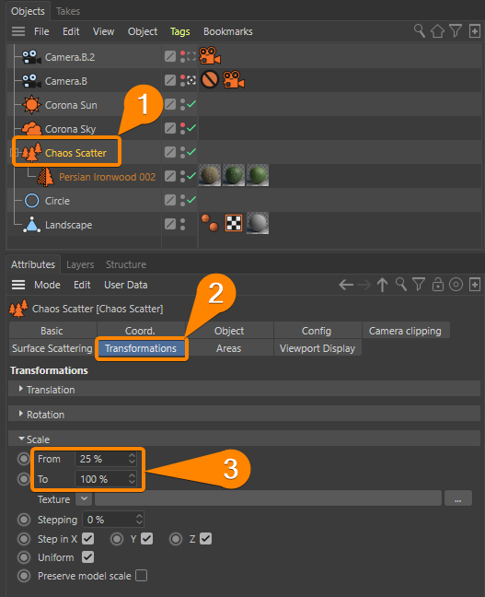Open the Mode menu in Attributes
Screen dimensions: 485x597
47,285
